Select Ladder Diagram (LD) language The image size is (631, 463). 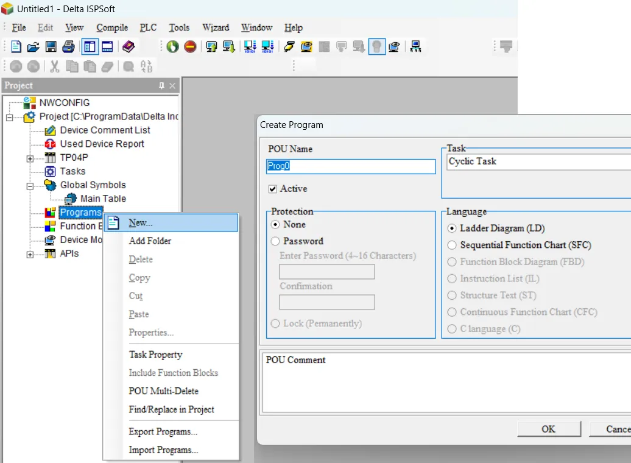452,228
